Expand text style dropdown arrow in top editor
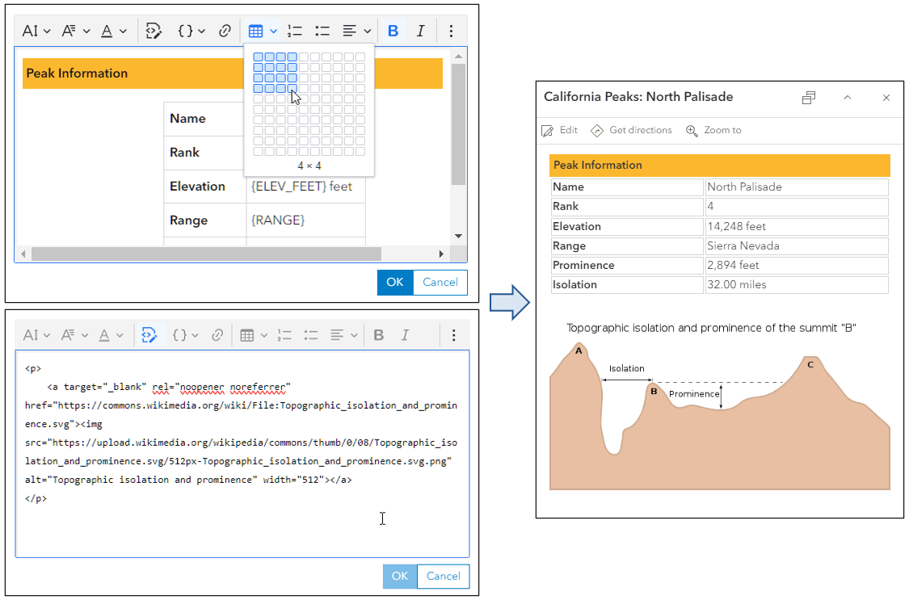This screenshot has width=909, height=600. (x=86, y=31)
